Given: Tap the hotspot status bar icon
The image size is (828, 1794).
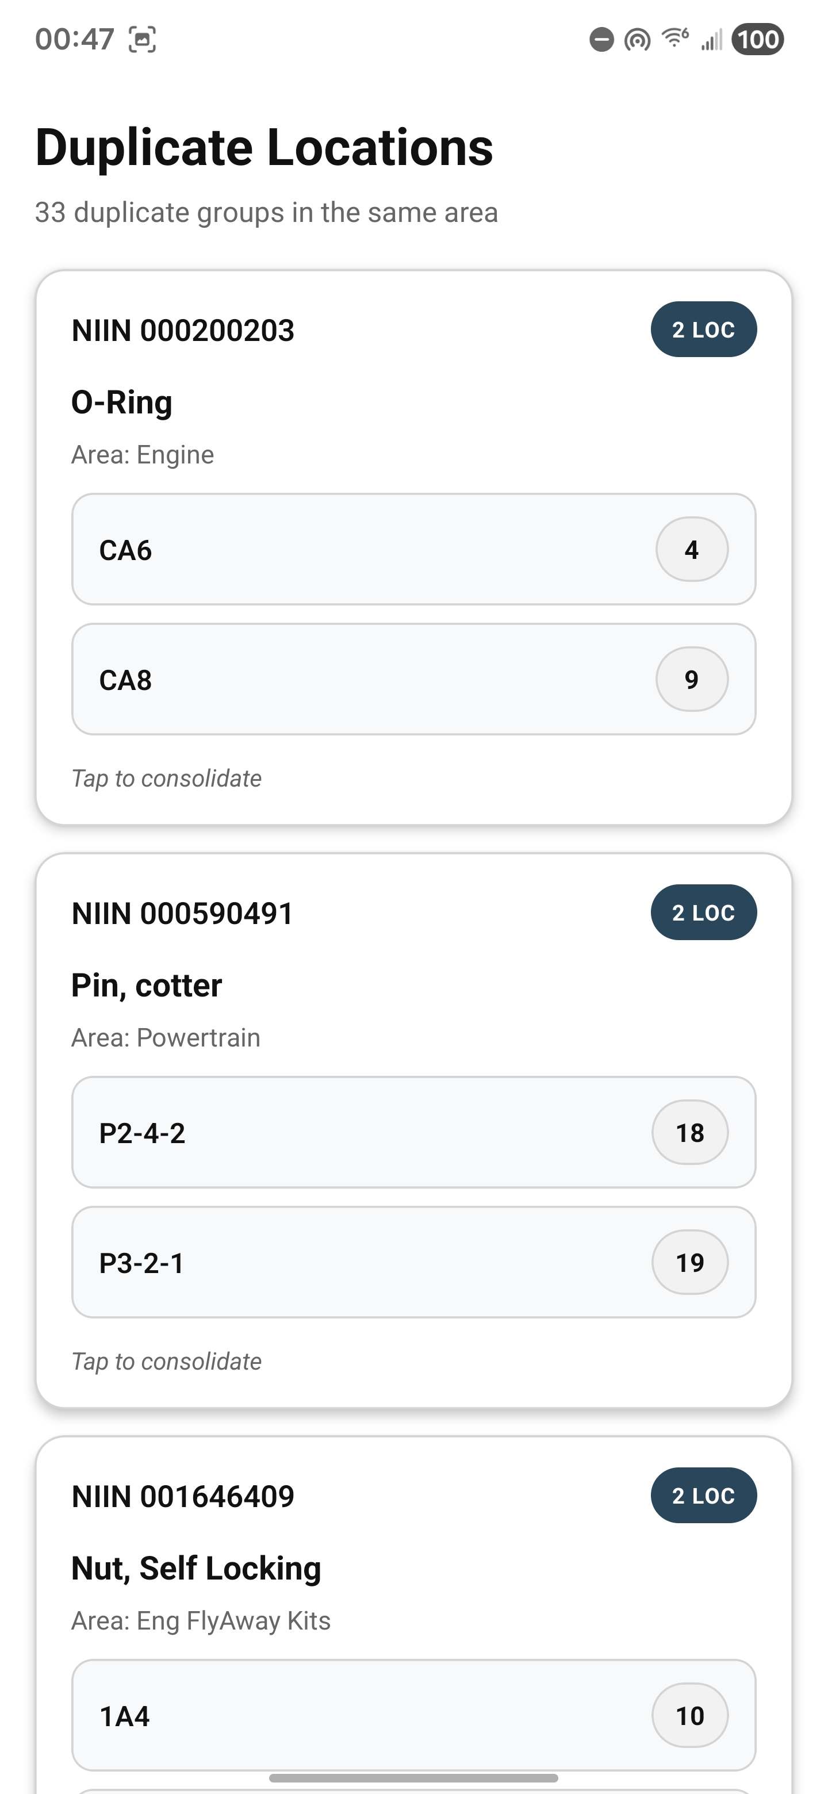Looking at the screenshot, I should click(637, 40).
